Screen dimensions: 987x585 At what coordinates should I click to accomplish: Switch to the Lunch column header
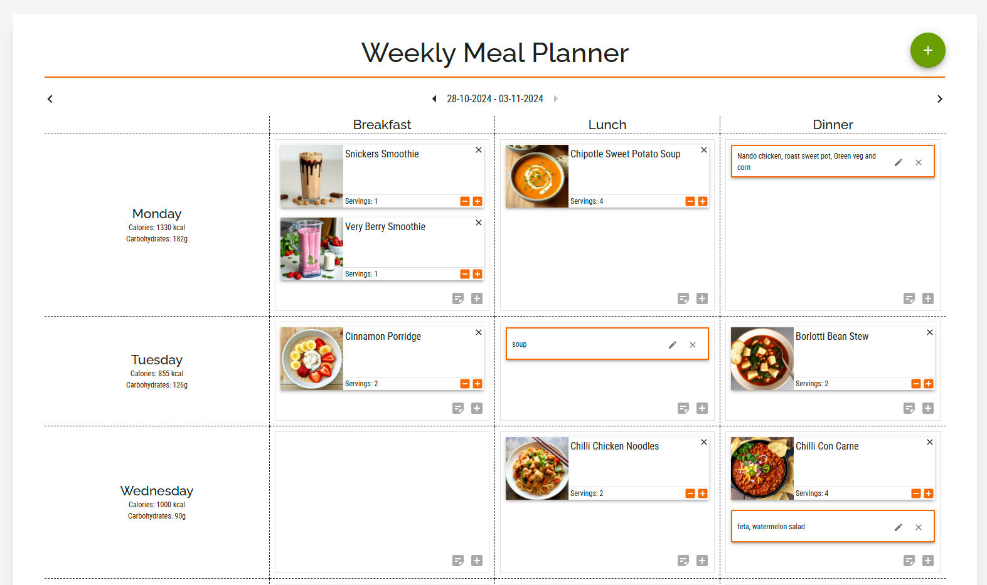point(607,124)
